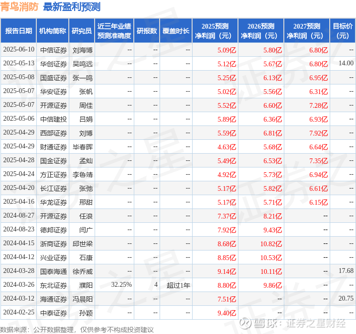Viewport: 356px width, 334px height.
Task: Click the 2025预测净利润 column header
Action: click(x=215, y=31)
